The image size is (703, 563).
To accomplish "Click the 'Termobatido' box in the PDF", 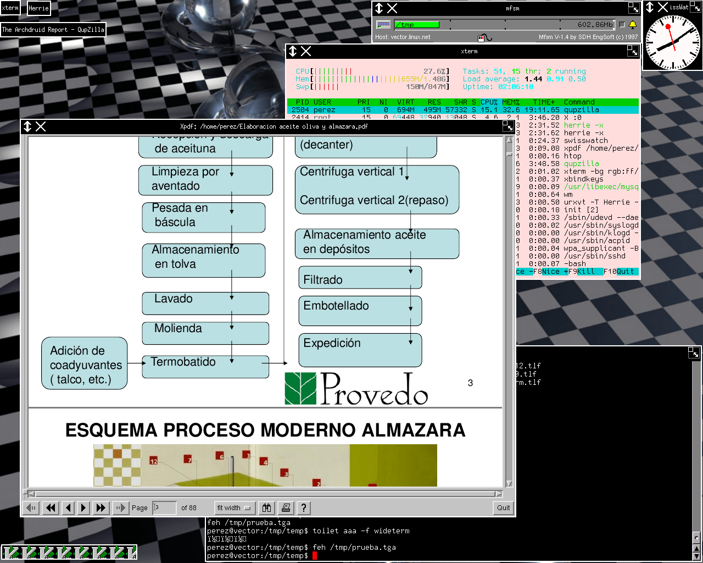I will point(205,366).
